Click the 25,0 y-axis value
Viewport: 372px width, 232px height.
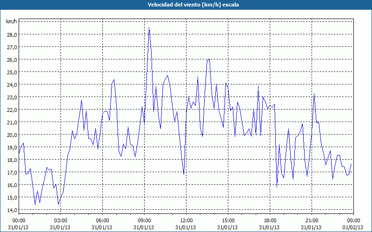pos(12,72)
